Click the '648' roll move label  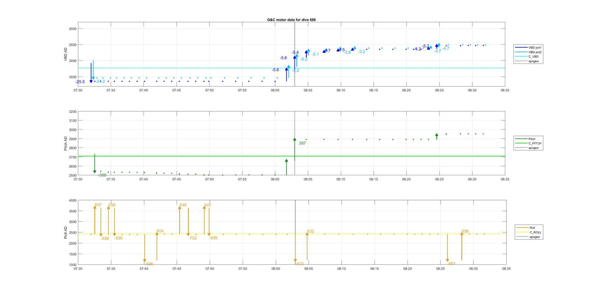183,205
